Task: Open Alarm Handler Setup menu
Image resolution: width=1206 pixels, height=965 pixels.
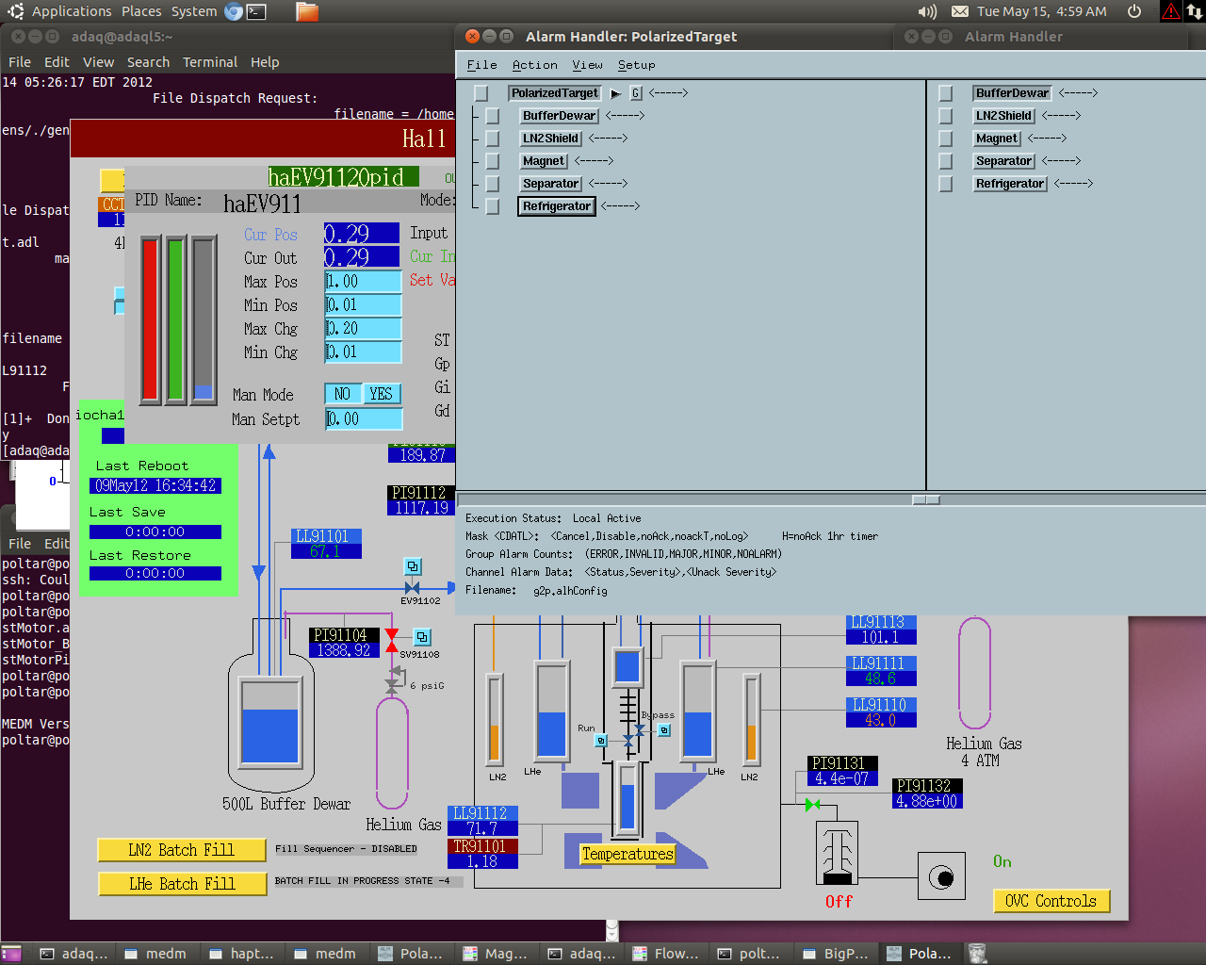Action: coord(637,65)
